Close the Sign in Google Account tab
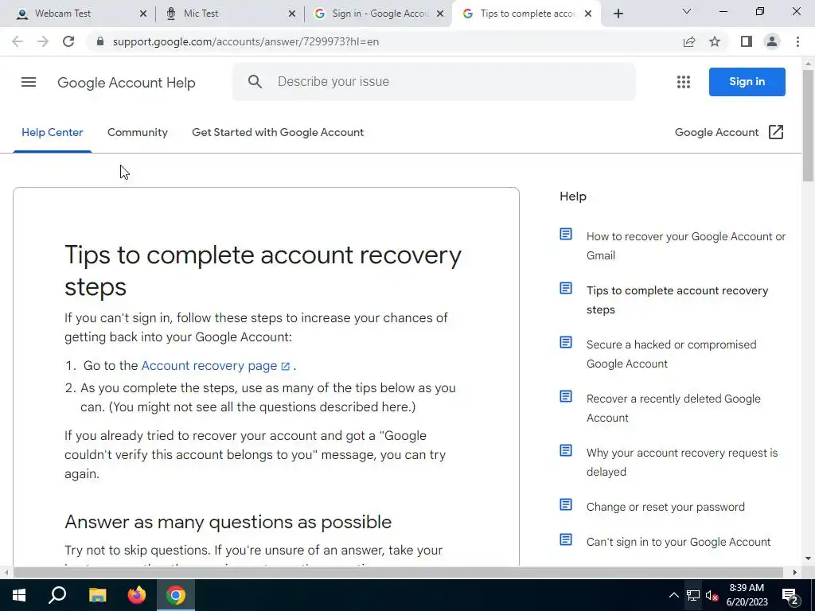The width and height of the screenshot is (815, 611). coord(440,14)
